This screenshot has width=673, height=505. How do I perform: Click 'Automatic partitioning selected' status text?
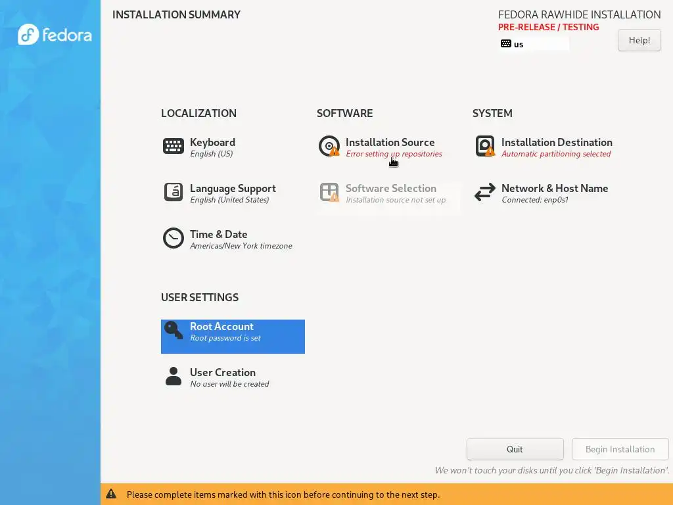pyautogui.click(x=556, y=154)
